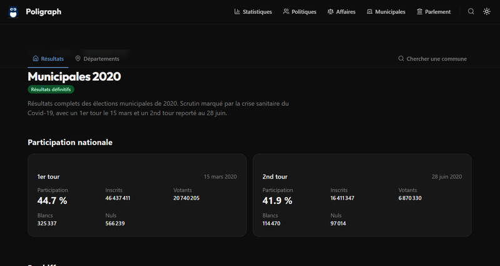Image resolution: width=500 pixels, height=266 pixels.
Task: Click the description paragraph about Covid-19
Action: click(x=158, y=108)
